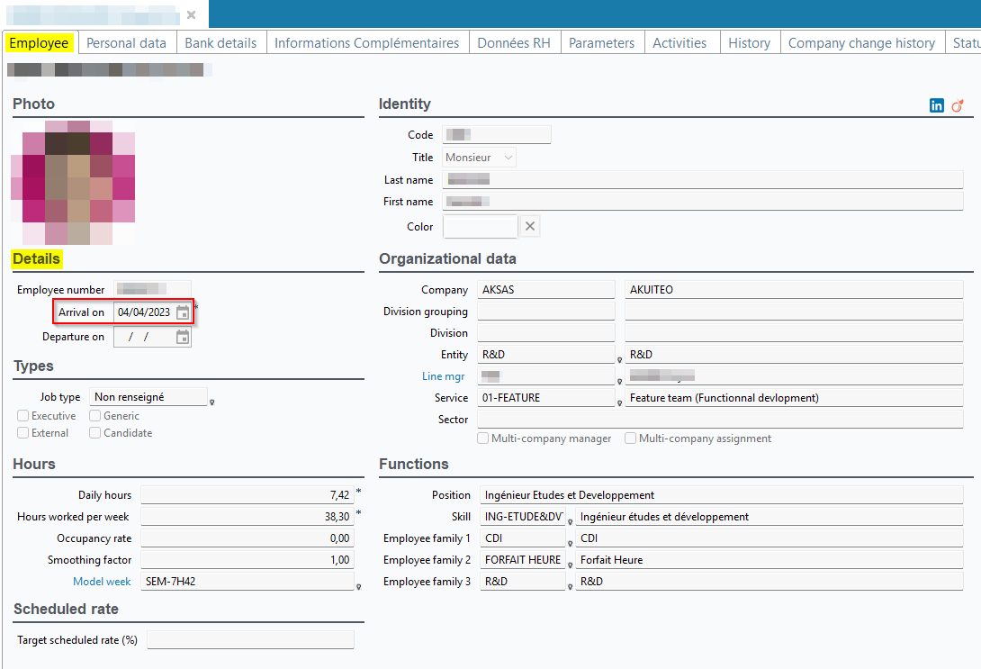Image resolution: width=981 pixels, height=669 pixels.
Task: Enable the Executive checkbox
Action: click(23, 416)
